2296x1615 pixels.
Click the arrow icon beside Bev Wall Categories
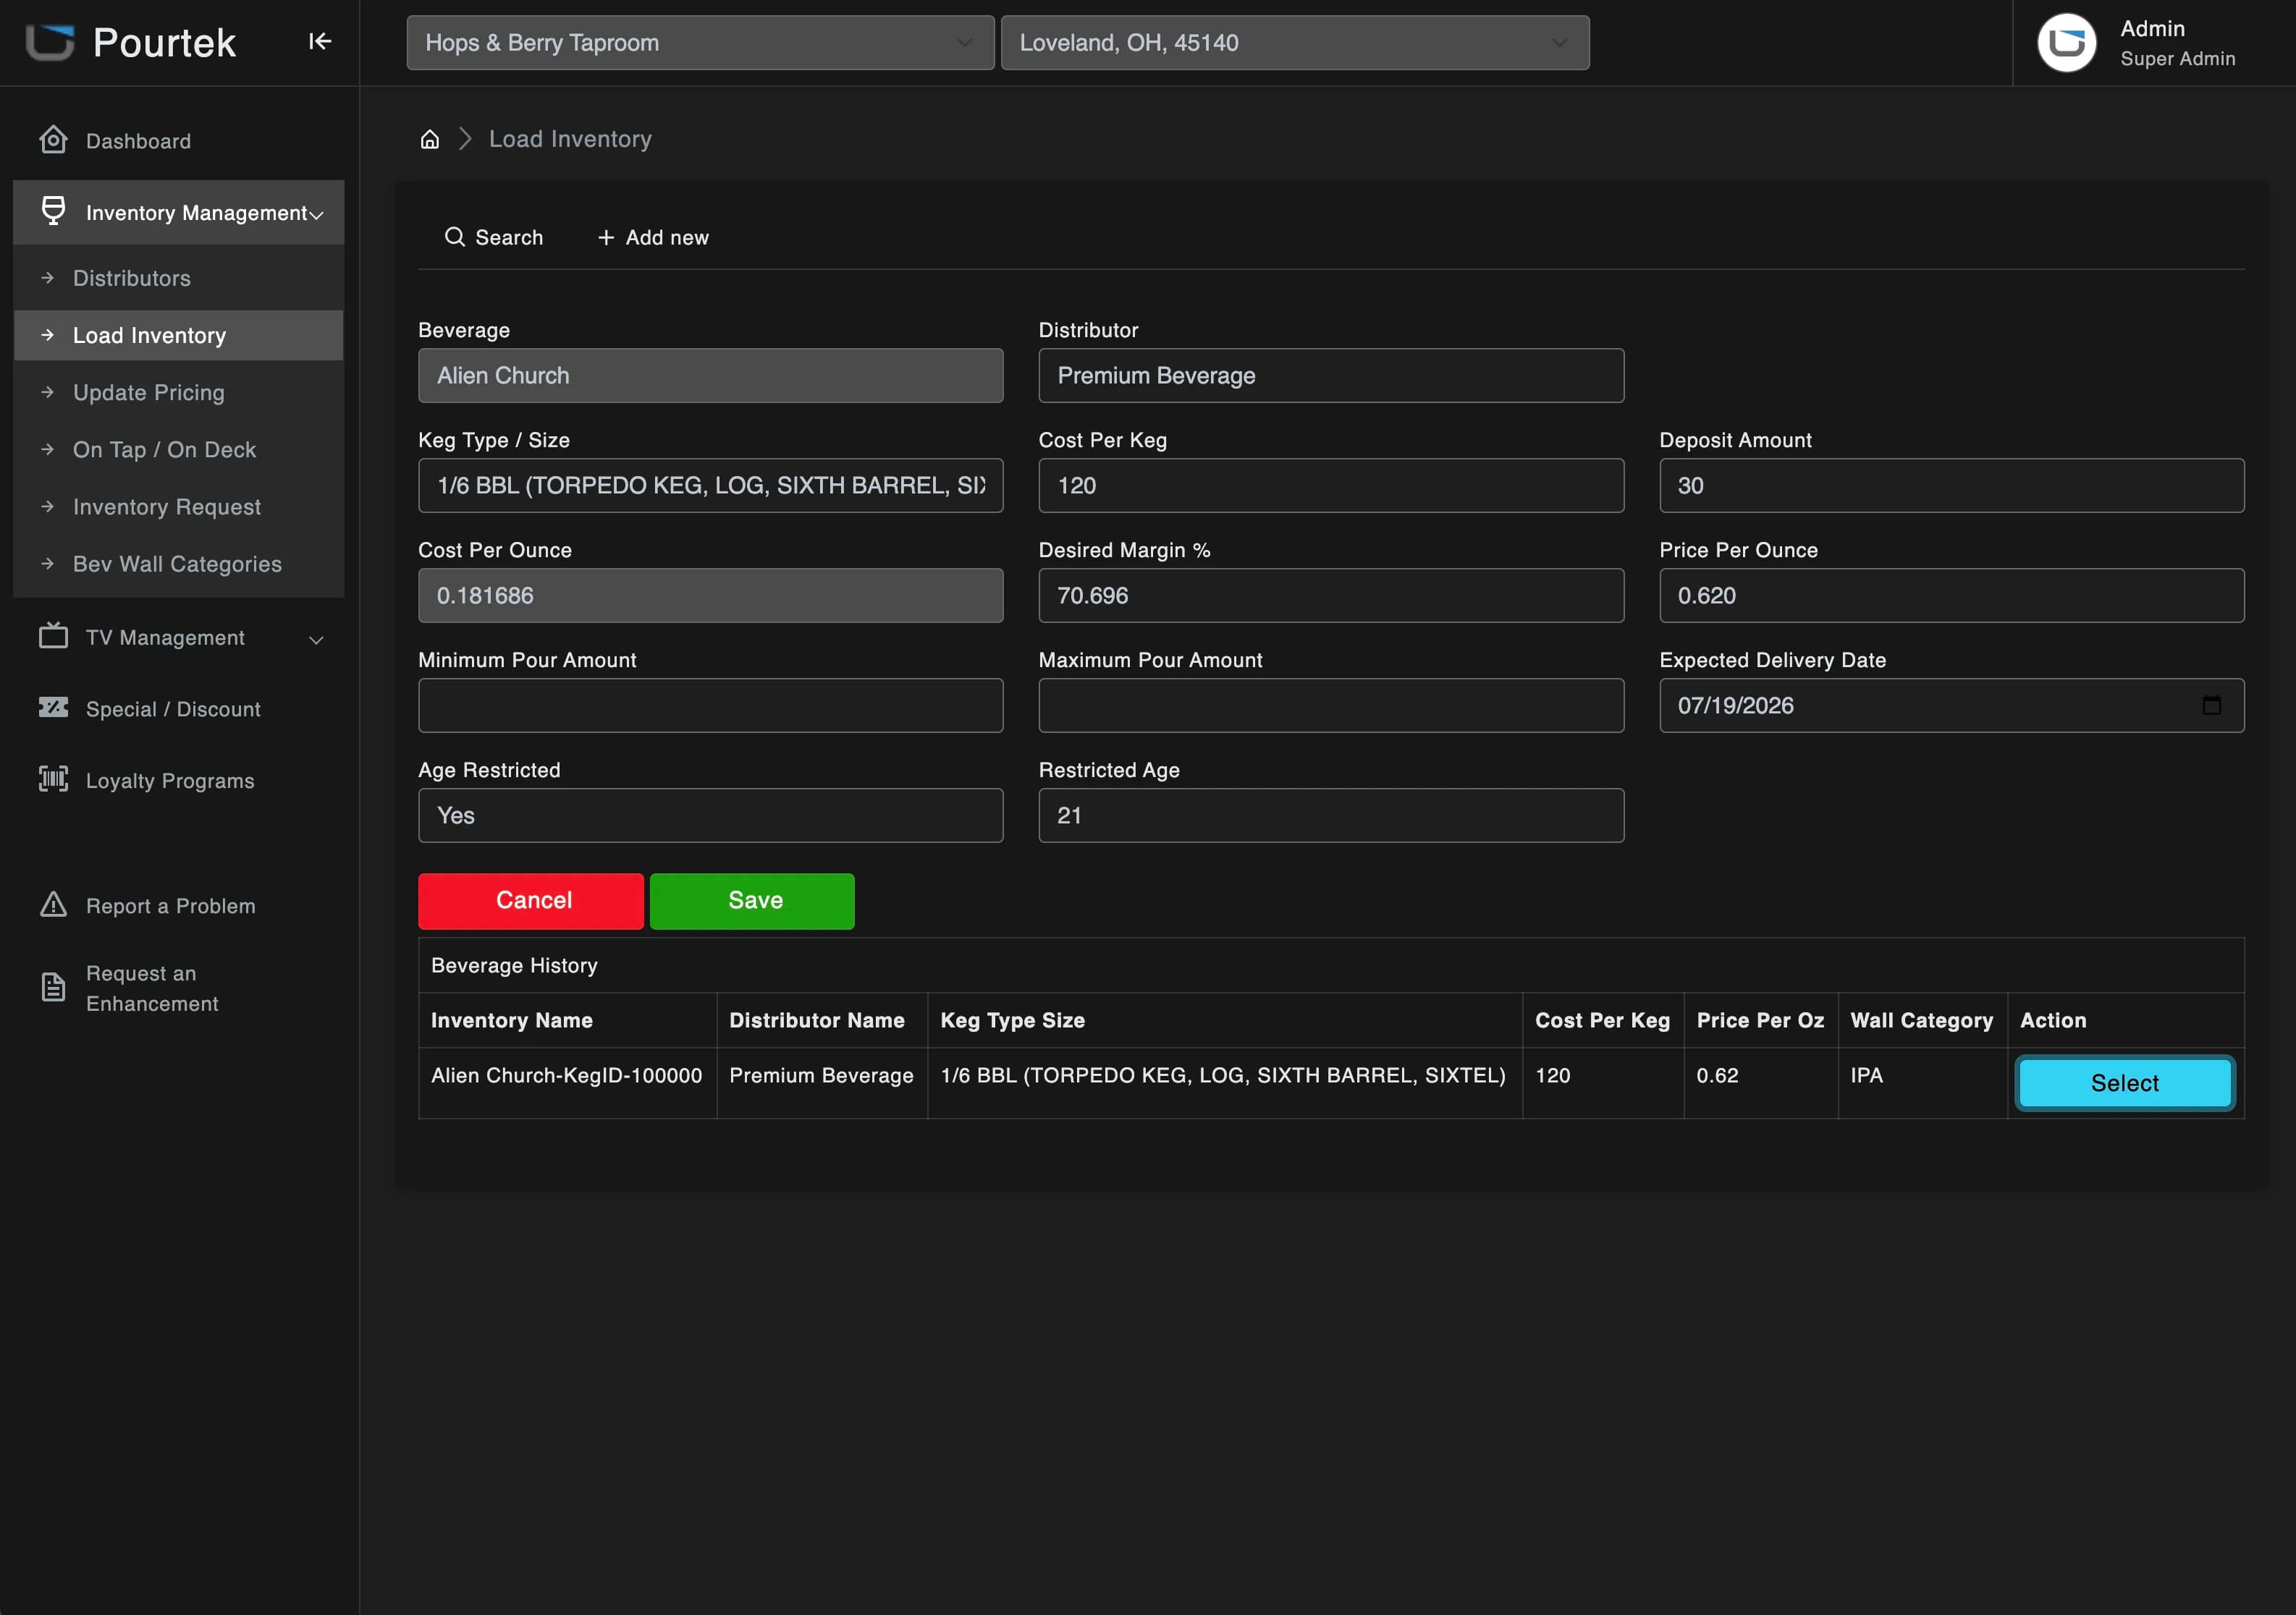47,564
